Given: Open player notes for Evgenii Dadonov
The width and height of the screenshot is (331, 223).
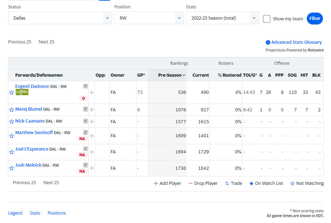Looking at the screenshot, I should pos(86,86).
